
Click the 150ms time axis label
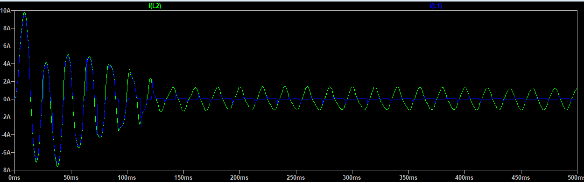(x=183, y=178)
